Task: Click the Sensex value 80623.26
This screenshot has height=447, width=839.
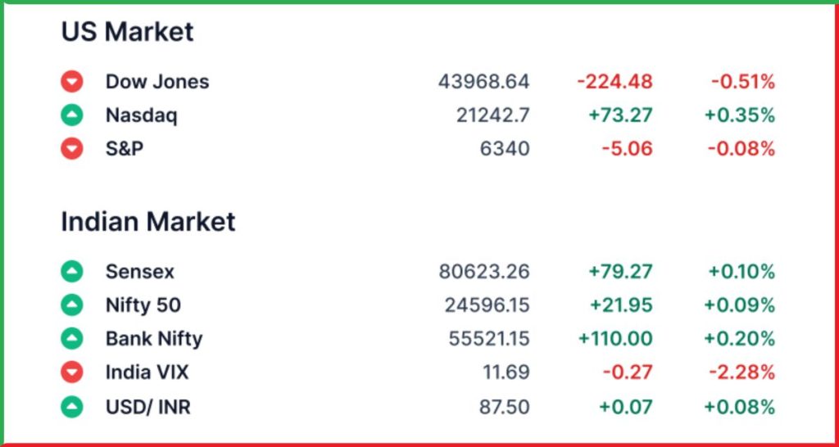Action: [x=484, y=272]
